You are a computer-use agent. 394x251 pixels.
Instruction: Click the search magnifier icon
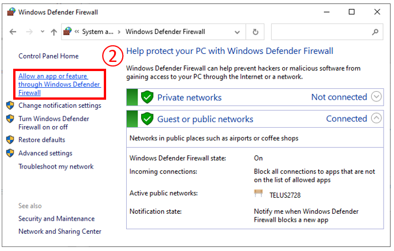(375, 32)
